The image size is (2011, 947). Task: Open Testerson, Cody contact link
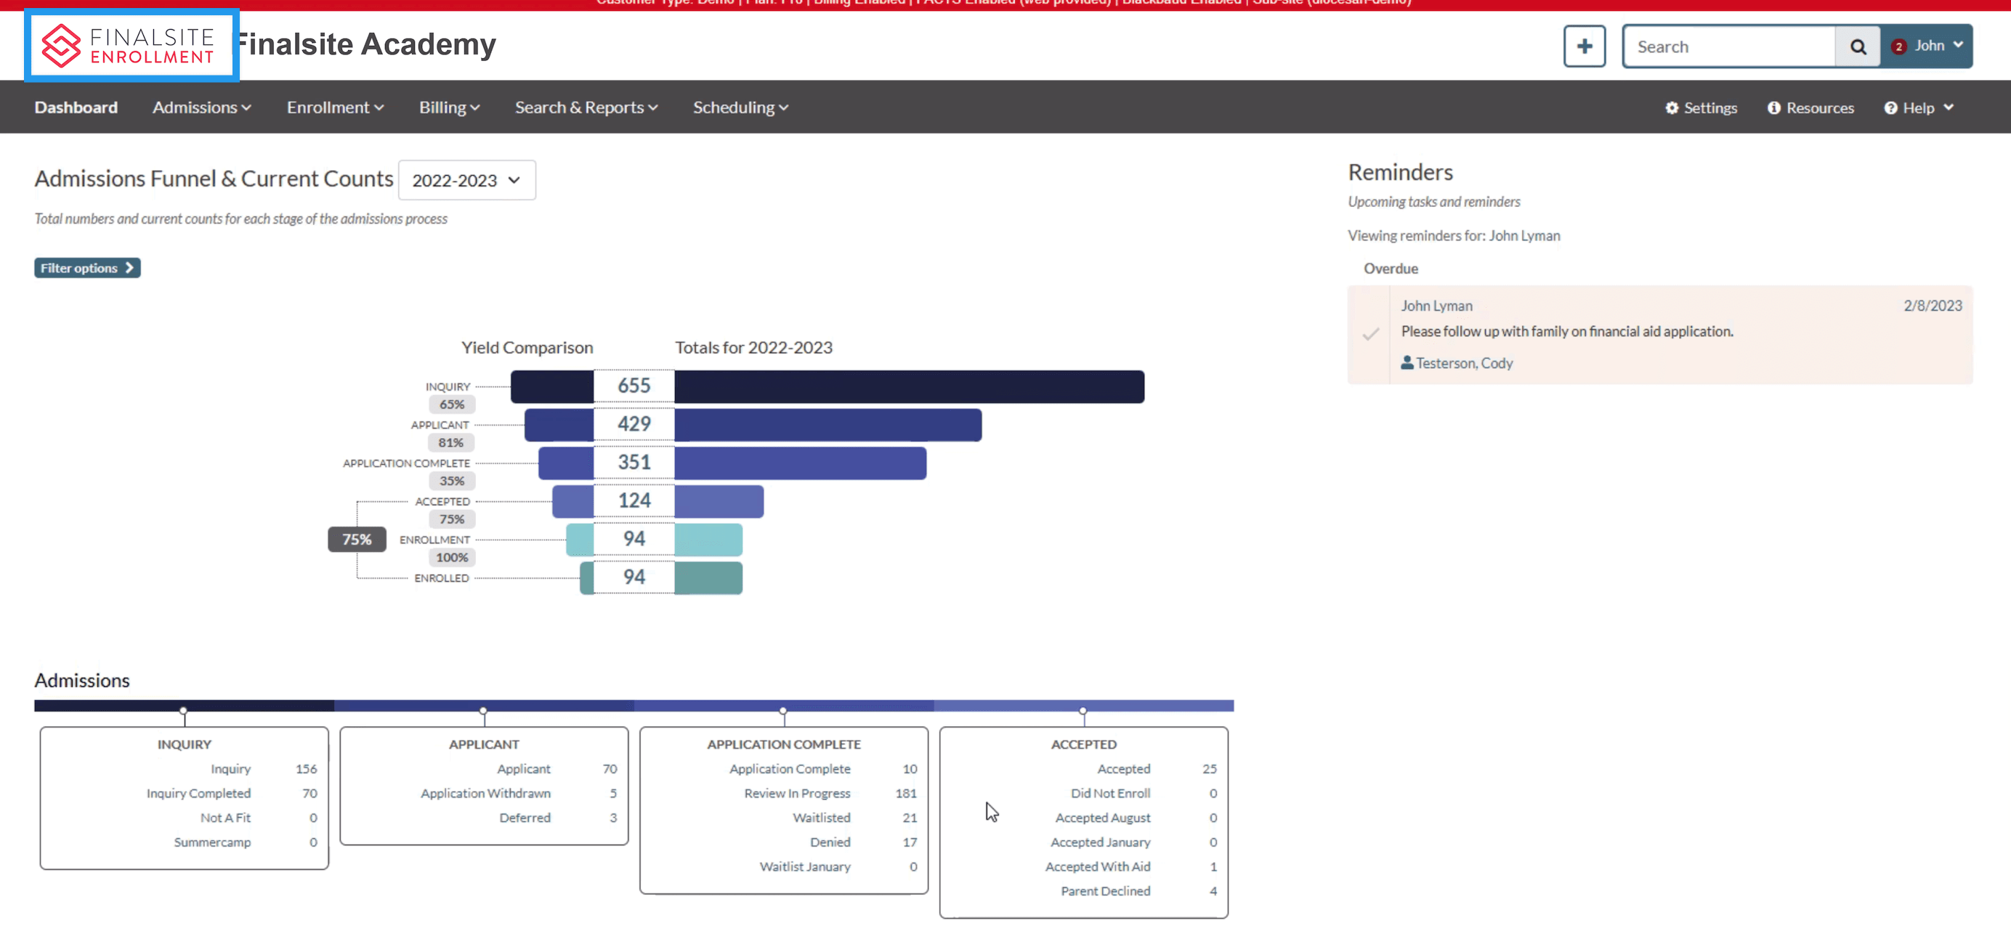[1464, 362]
